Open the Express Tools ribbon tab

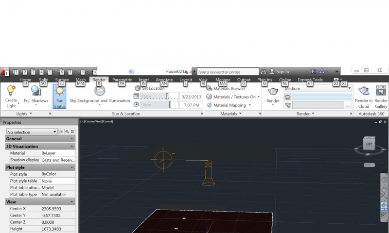pyautogui.click(x=310, y=80)
